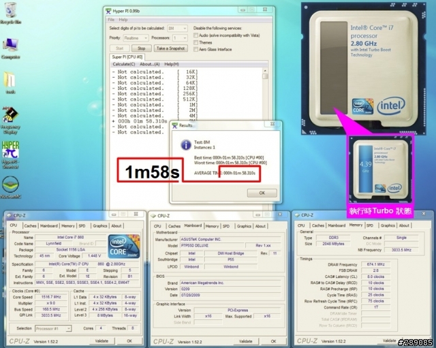The width and height of the screenshot is (436, 348).
Task: Open the tools folder on desktop
Action: tap(10, 82)
